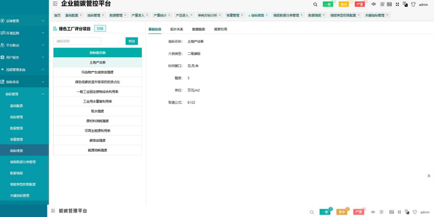Click the 切换 project switch button
The width and height of the screenshot is (434, 217).
pyautogui.click(x=100, y=29)
